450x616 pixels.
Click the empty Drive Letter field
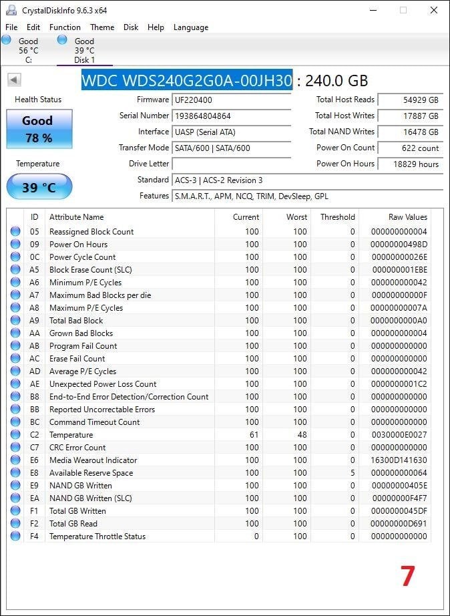point(231,164)
